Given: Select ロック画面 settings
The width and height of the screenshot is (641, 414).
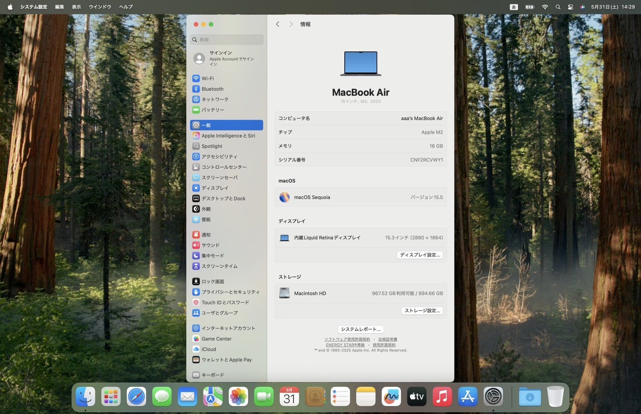Looking at the screenshot, I should tap(226, 282).
